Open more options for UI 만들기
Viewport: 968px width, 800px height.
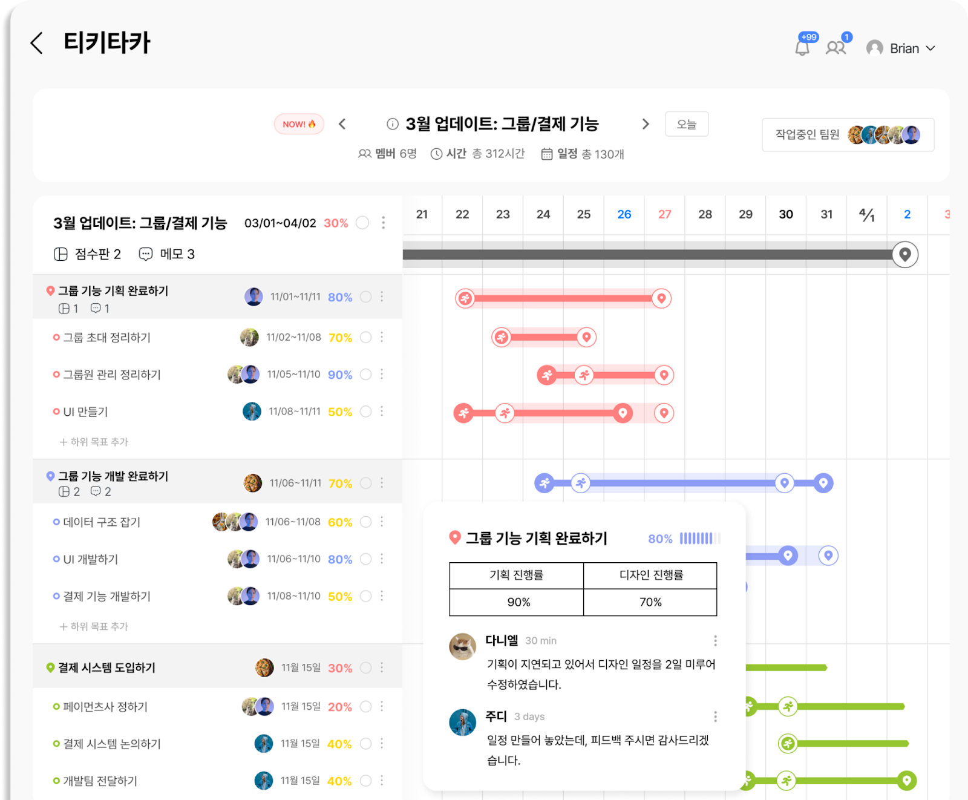pyautogui.click(x=382, y=411)
